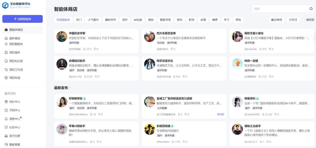Click author @joen1102 on 命理知识助手 card
Image resolution: width=316 pixels, height=148 pixels.
(75, 77)
